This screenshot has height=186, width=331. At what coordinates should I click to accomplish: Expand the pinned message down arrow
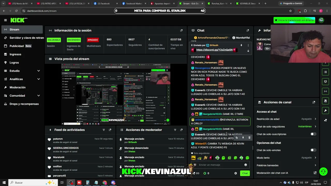point(248,51)
